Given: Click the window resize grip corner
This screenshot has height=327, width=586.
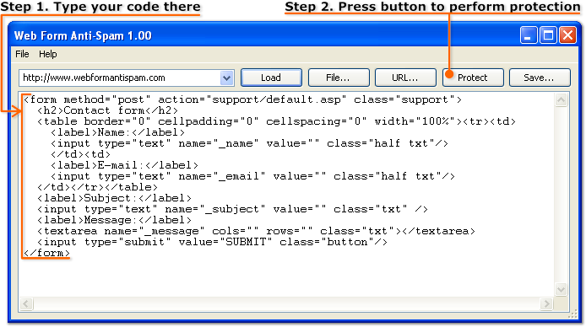Looking at the screenshot, I should coord(573,315).
